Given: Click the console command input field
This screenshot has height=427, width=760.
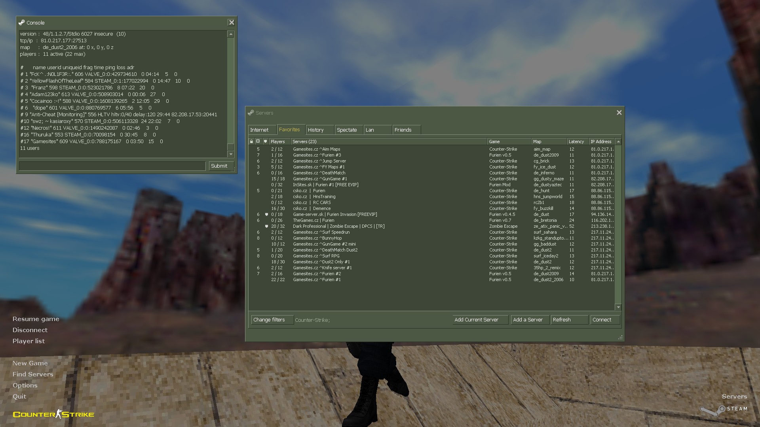Looking at the screenshot, I should 112,166.
